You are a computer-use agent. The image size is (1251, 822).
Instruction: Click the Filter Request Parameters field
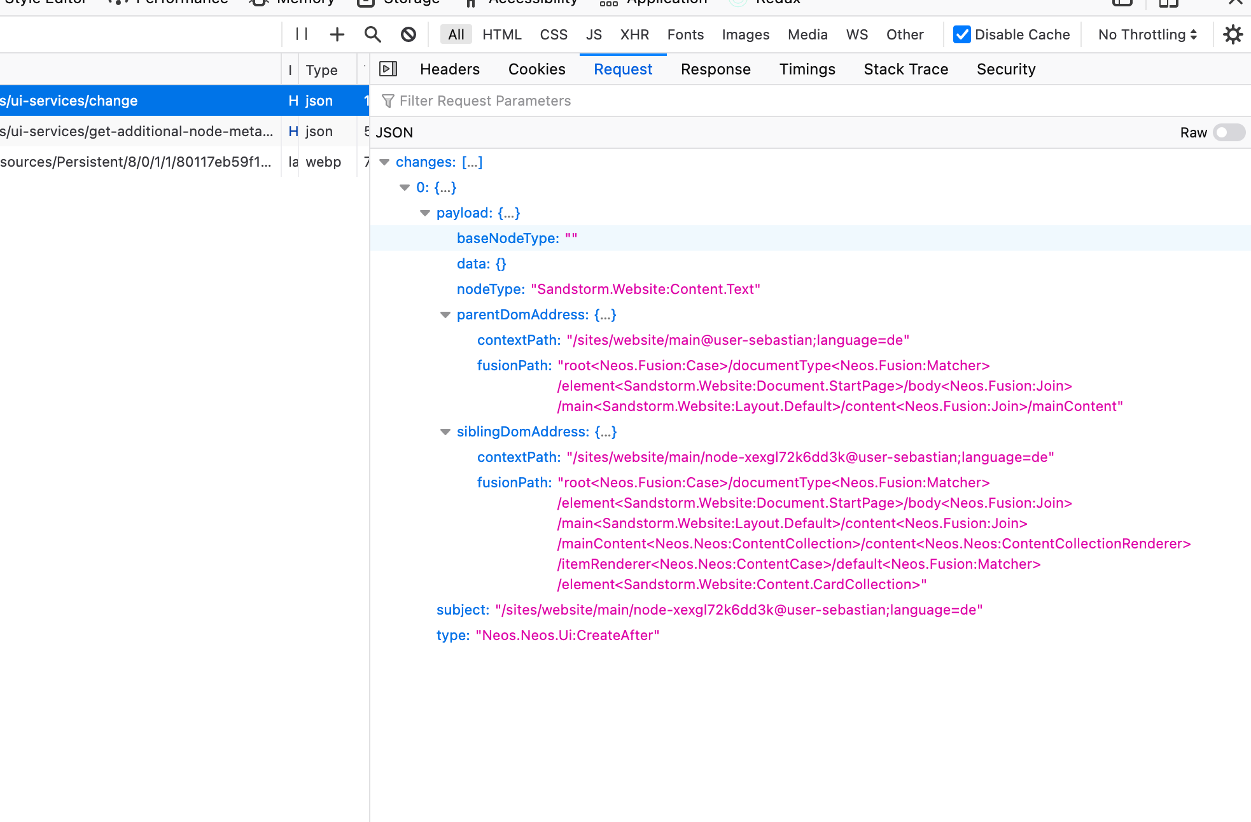click(x=485, y=101)
